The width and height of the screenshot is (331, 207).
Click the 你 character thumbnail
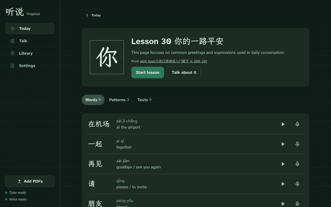point(107,57)
